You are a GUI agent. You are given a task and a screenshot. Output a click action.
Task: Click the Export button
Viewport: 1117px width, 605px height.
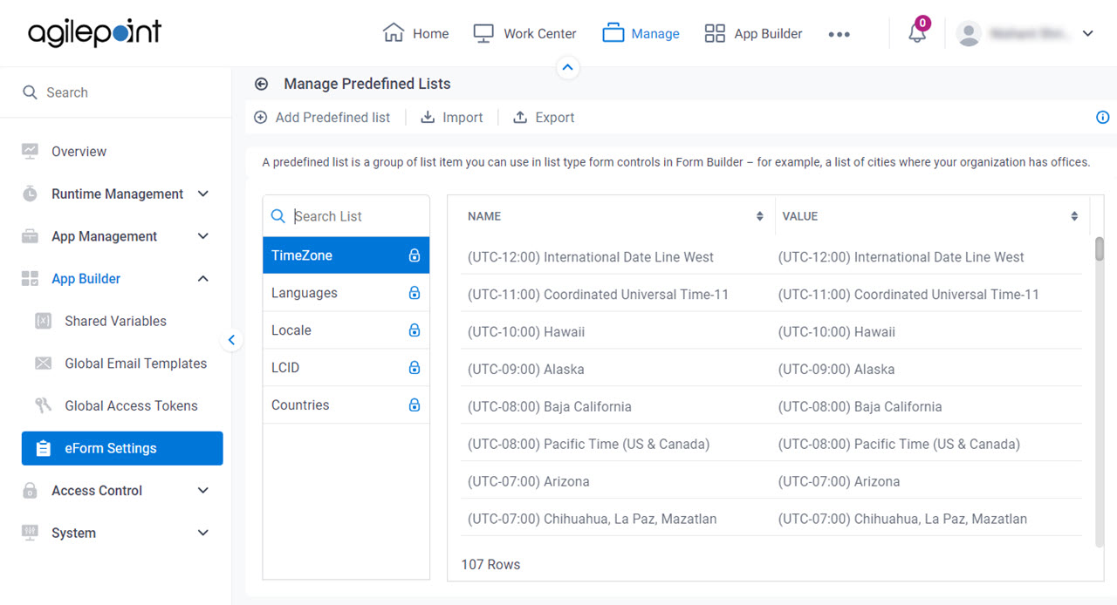(544, 118)
